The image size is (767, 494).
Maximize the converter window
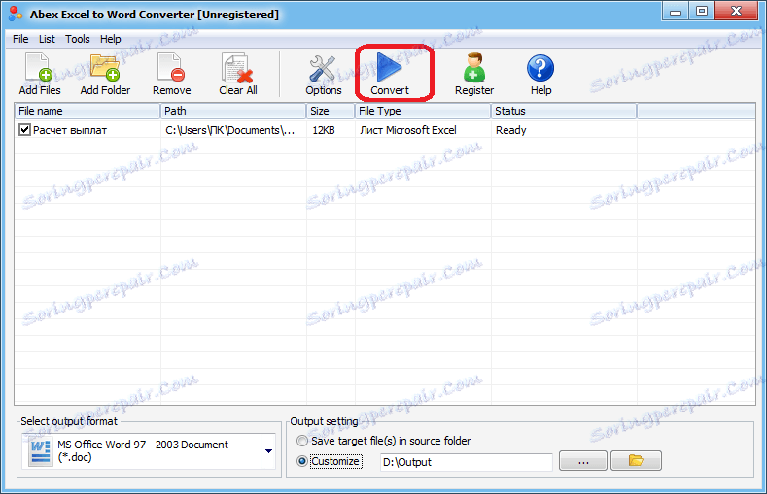[x=702, y=12]
